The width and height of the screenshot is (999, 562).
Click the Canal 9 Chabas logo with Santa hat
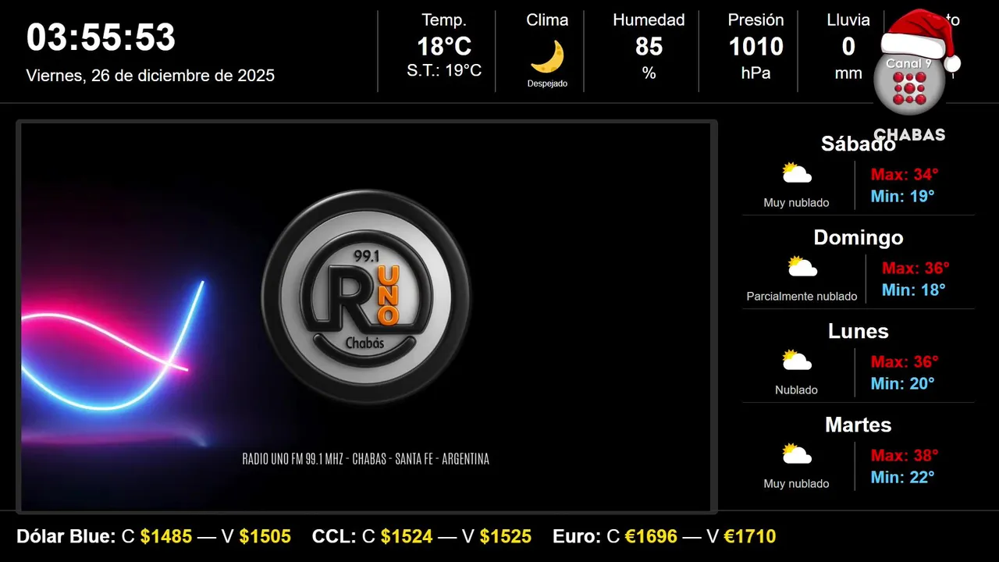[913, 74]
